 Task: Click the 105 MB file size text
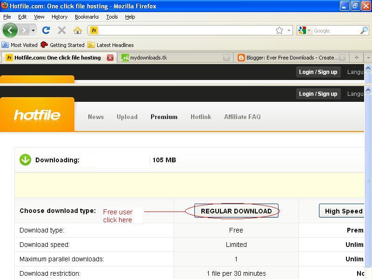point(164,160)
